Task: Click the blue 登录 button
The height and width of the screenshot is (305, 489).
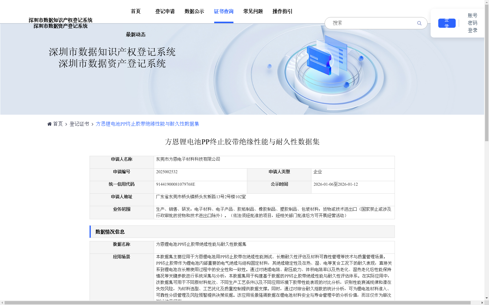Action: pyautogui.click(x=447, y=23)
